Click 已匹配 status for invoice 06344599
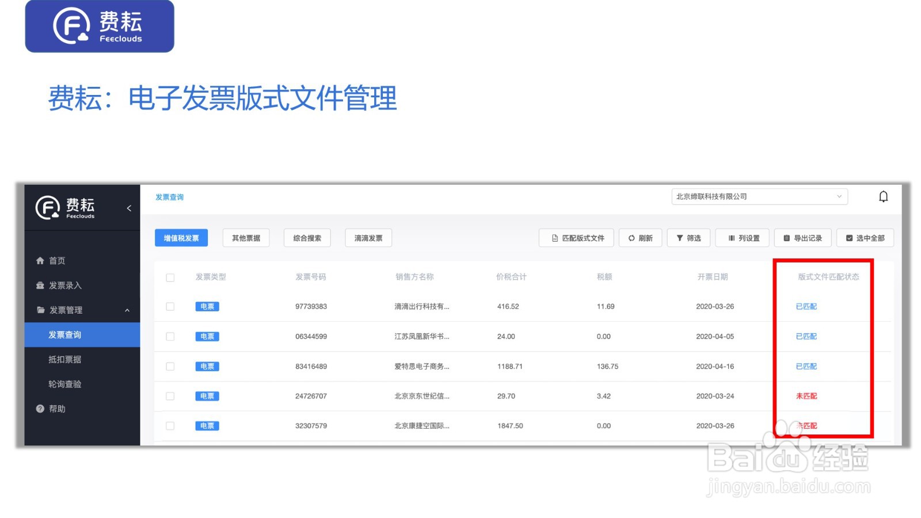921x518 pixels. pos(806,337)
